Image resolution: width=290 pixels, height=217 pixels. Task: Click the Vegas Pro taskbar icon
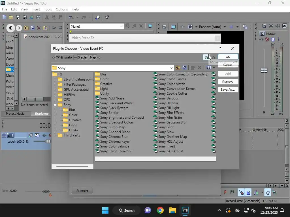coord(185,210)
